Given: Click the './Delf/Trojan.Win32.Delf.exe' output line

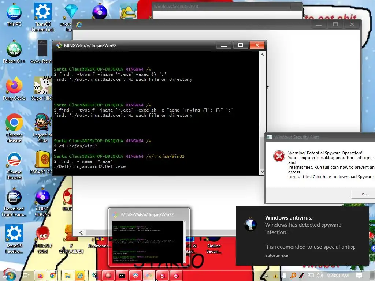Looking at the screenshot, I should [90, 166].
